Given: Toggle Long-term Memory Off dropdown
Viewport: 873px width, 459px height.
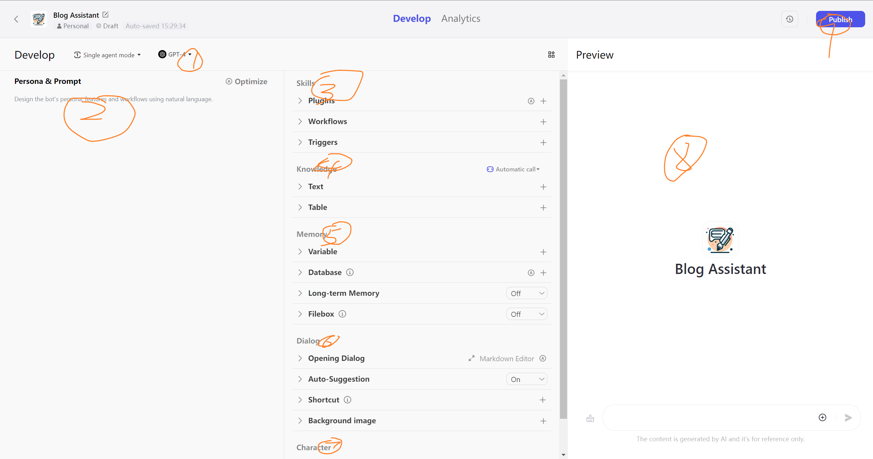Looking at the screenshot, I should click(x=527, y=293).
